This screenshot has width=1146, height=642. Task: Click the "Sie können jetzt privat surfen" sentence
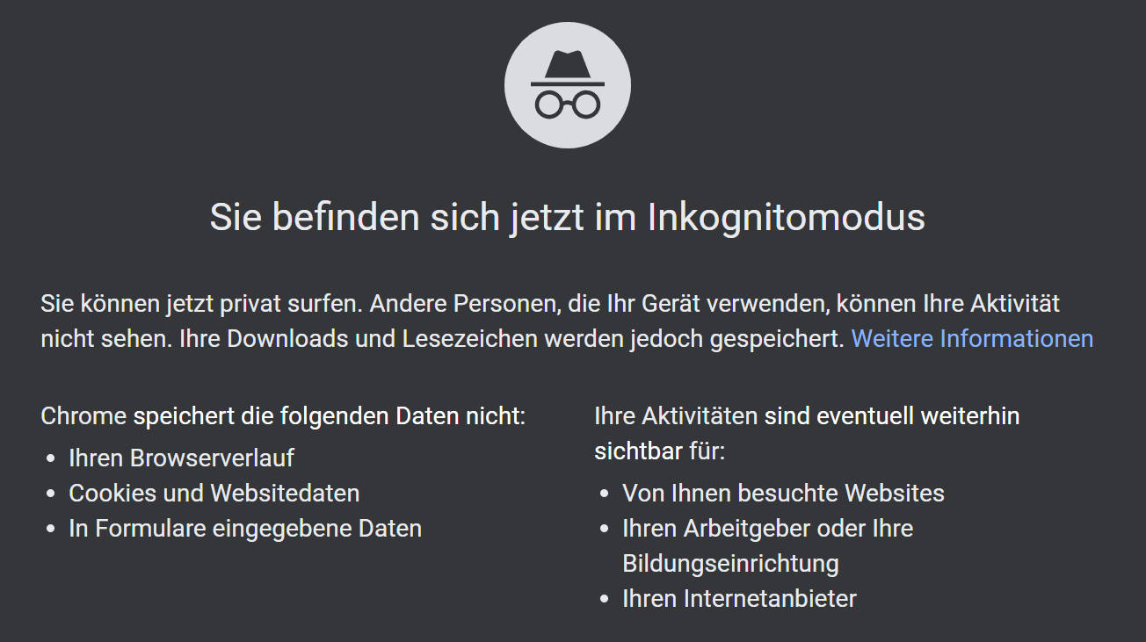coord(201,304)
